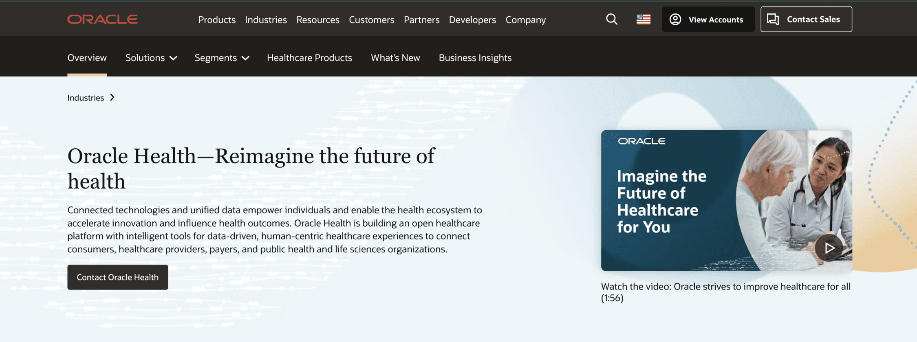Open the Partners menu

point(421,20)
